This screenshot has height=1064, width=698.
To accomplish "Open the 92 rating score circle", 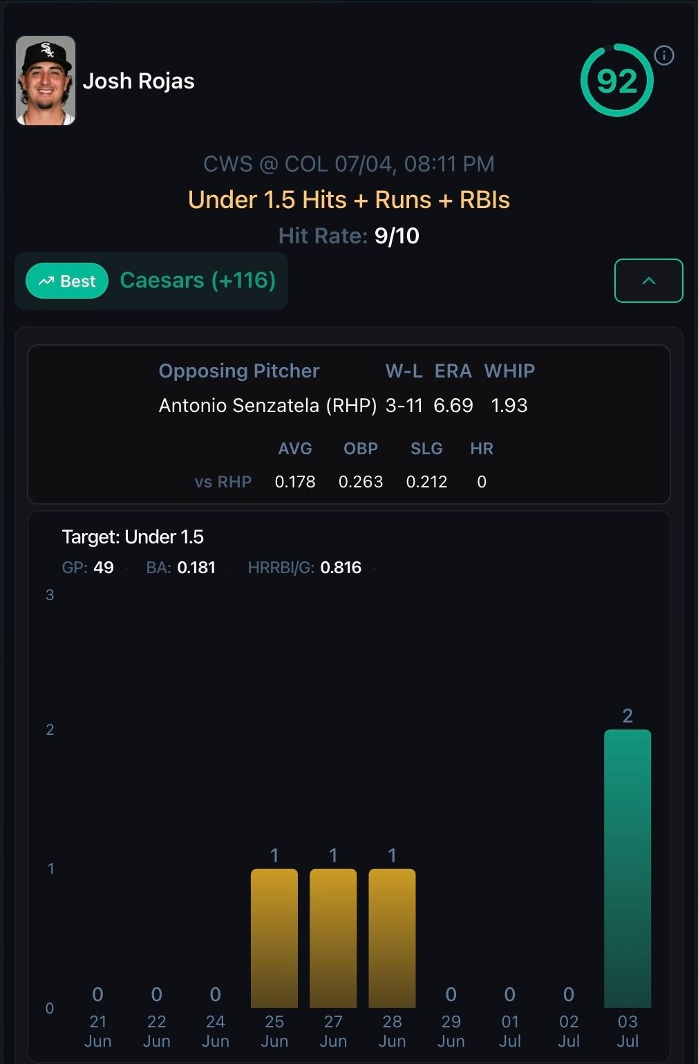I will tap(616, 80).
